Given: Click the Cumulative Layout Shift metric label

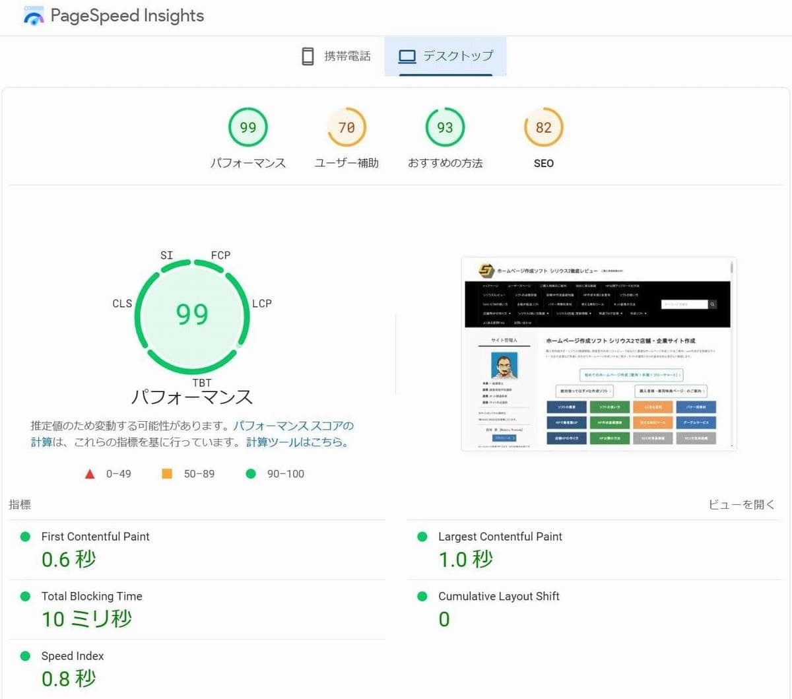Looking at the screenshot, I should pos(499,596).
